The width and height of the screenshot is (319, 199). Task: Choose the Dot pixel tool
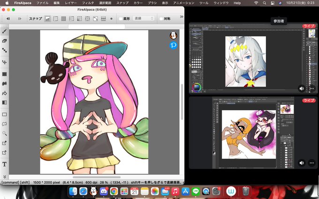[x=5, y=50]
